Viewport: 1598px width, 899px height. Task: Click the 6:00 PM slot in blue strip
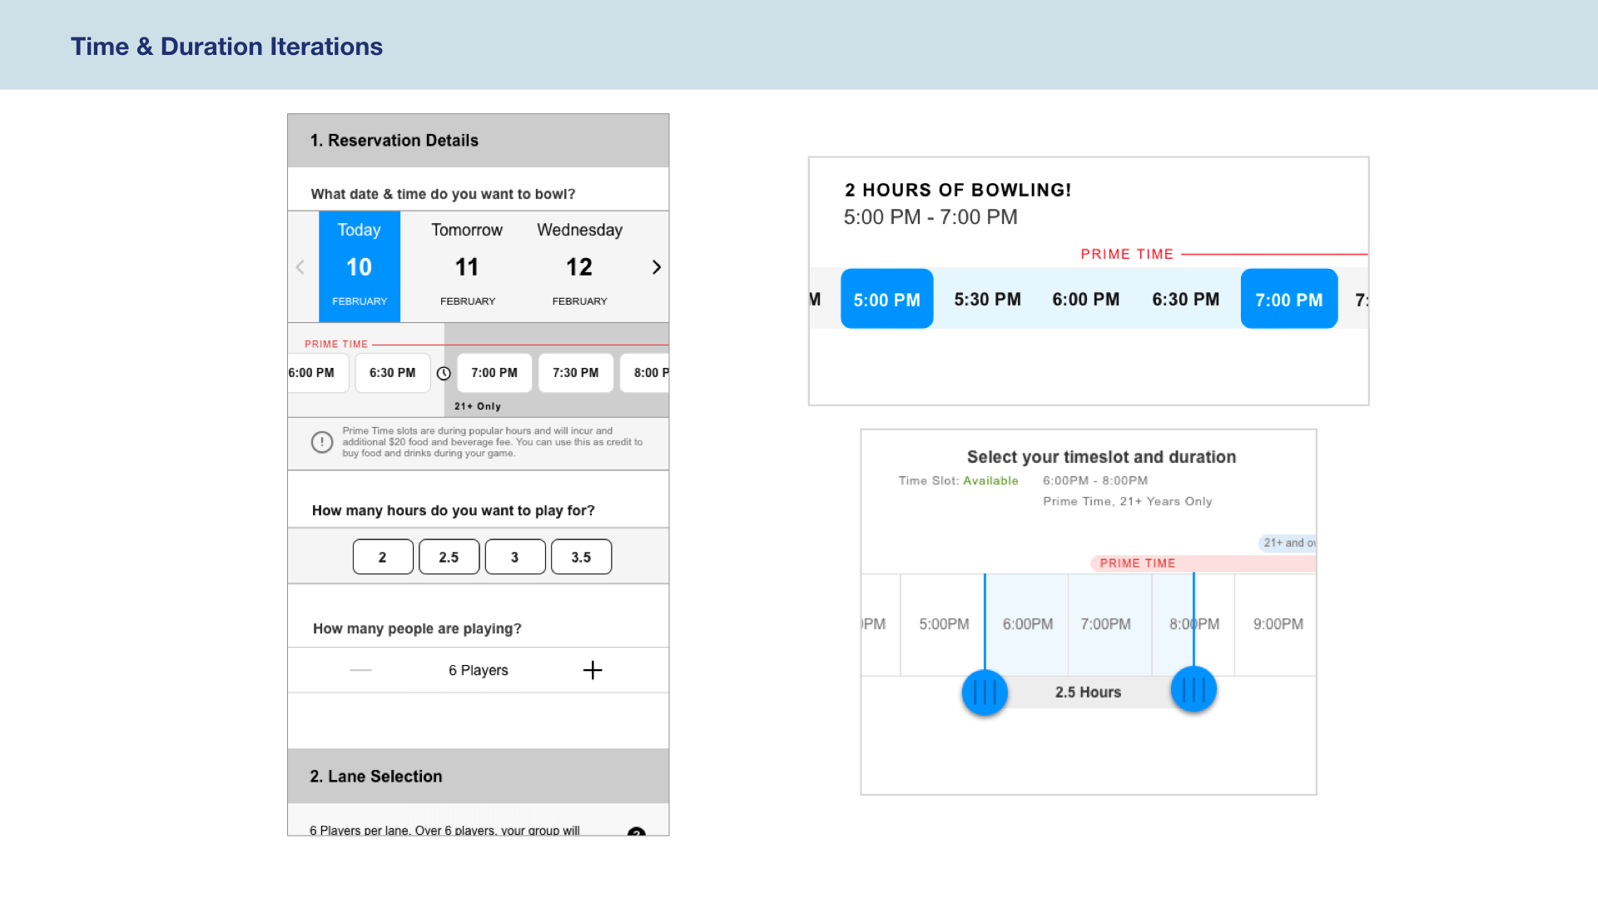pyautogui.click(x=1085, y=299)
